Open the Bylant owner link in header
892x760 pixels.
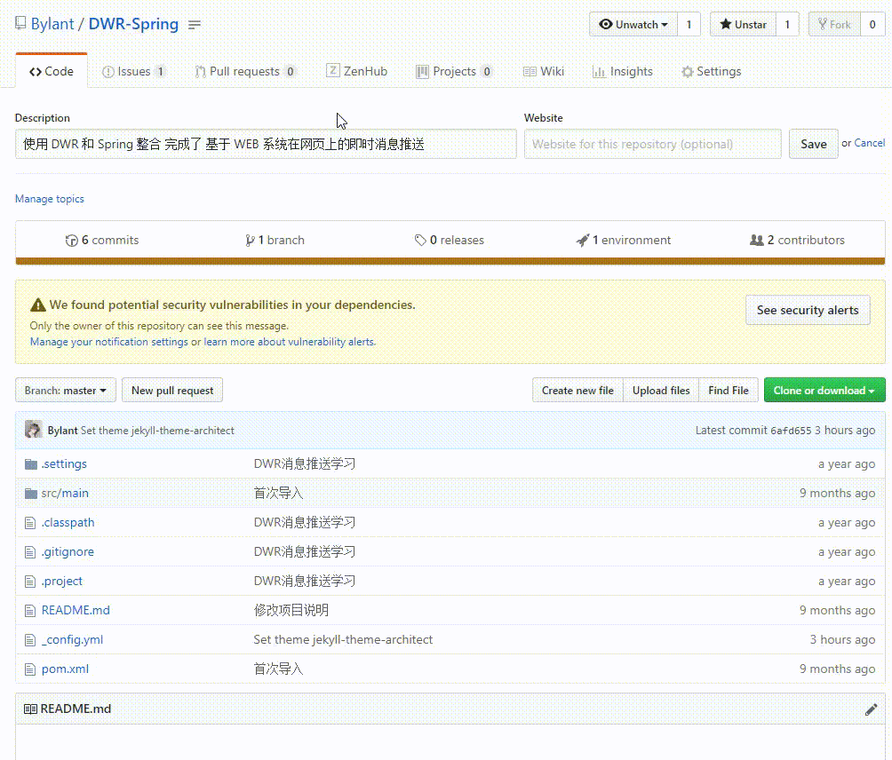pos(52,24)
